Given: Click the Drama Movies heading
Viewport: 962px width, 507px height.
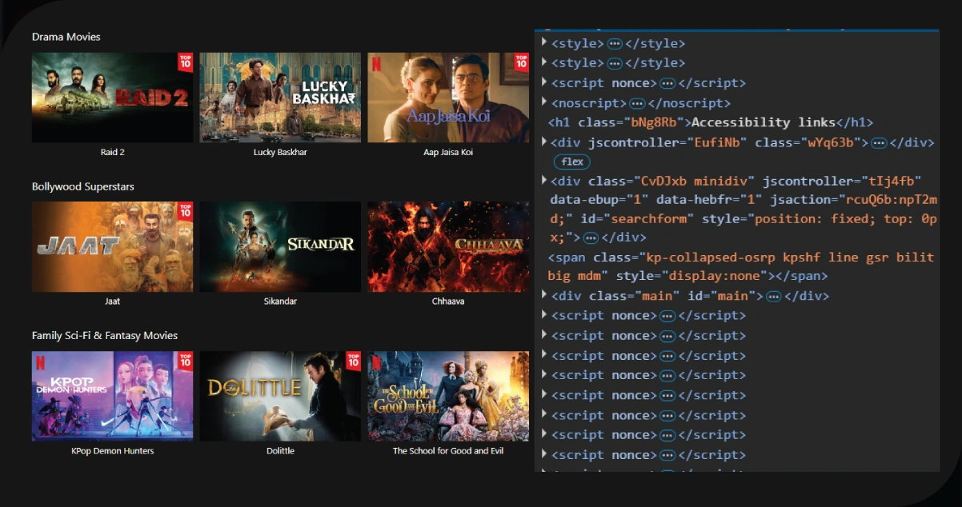Looking at the screenshot, I should pyautogui.click(x=66, y=37).
